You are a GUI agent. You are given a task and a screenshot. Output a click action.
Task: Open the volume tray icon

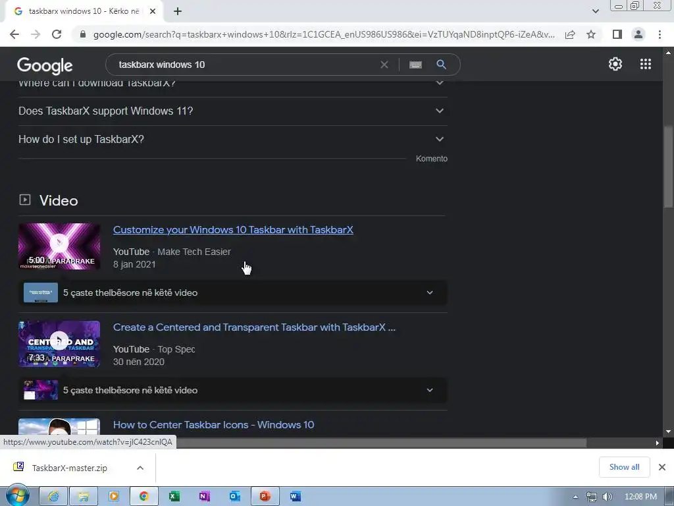(608, 497)
